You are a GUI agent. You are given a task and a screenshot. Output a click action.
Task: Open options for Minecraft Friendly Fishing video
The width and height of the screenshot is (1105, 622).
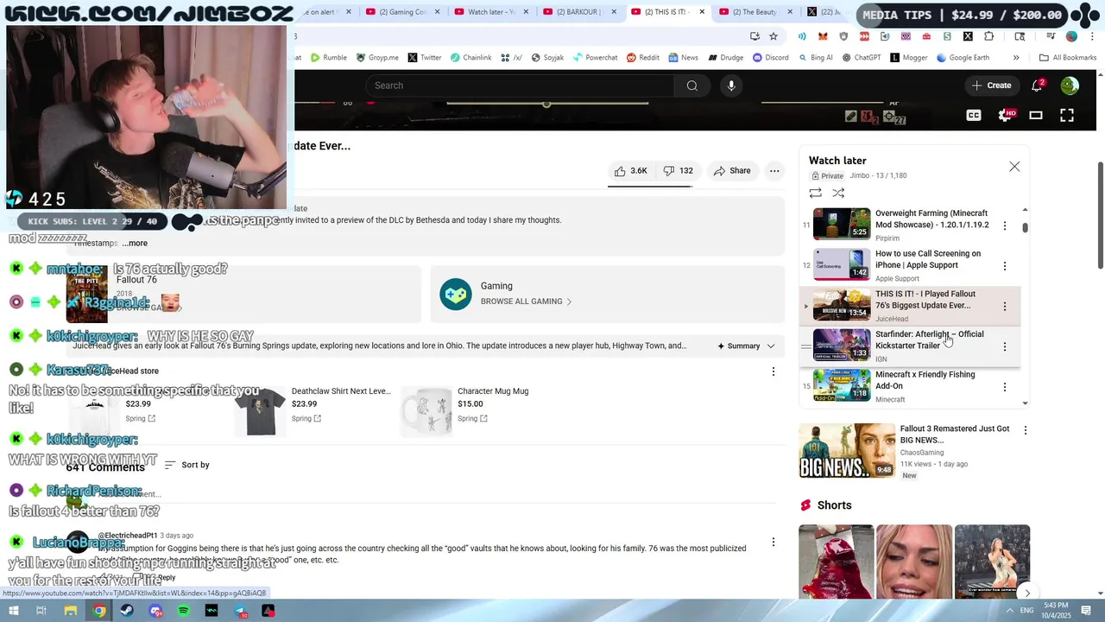tap(1004, 387)
